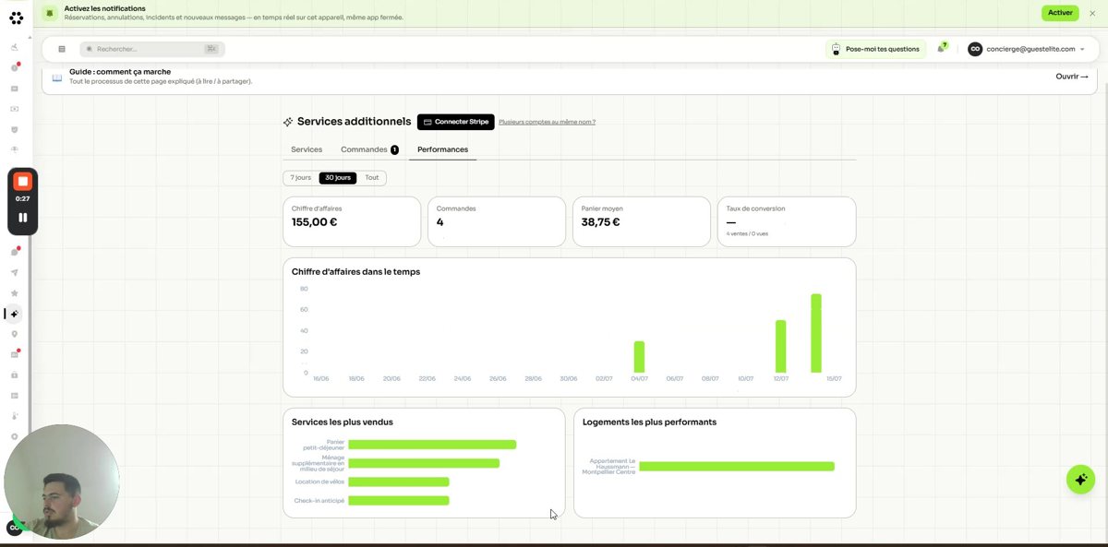Click the revenue bar at 04/07
Image resolution: width=1108 pixels, height=547 pixels.
click(639, 357)
